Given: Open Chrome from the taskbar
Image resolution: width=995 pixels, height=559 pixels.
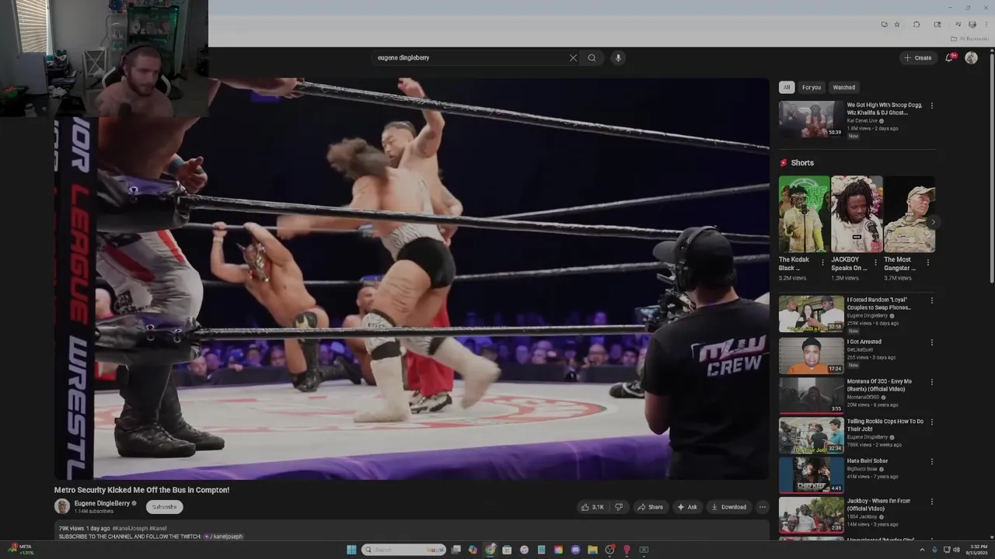Looking at the screenshot, I should (490, 550).
